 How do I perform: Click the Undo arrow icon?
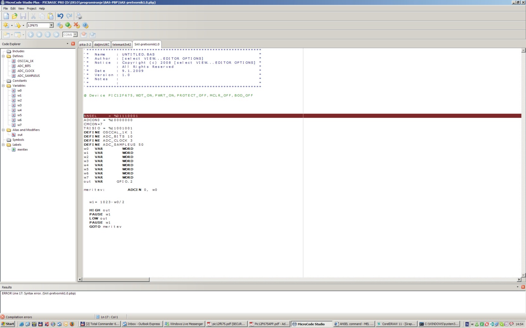pos(60,16)
